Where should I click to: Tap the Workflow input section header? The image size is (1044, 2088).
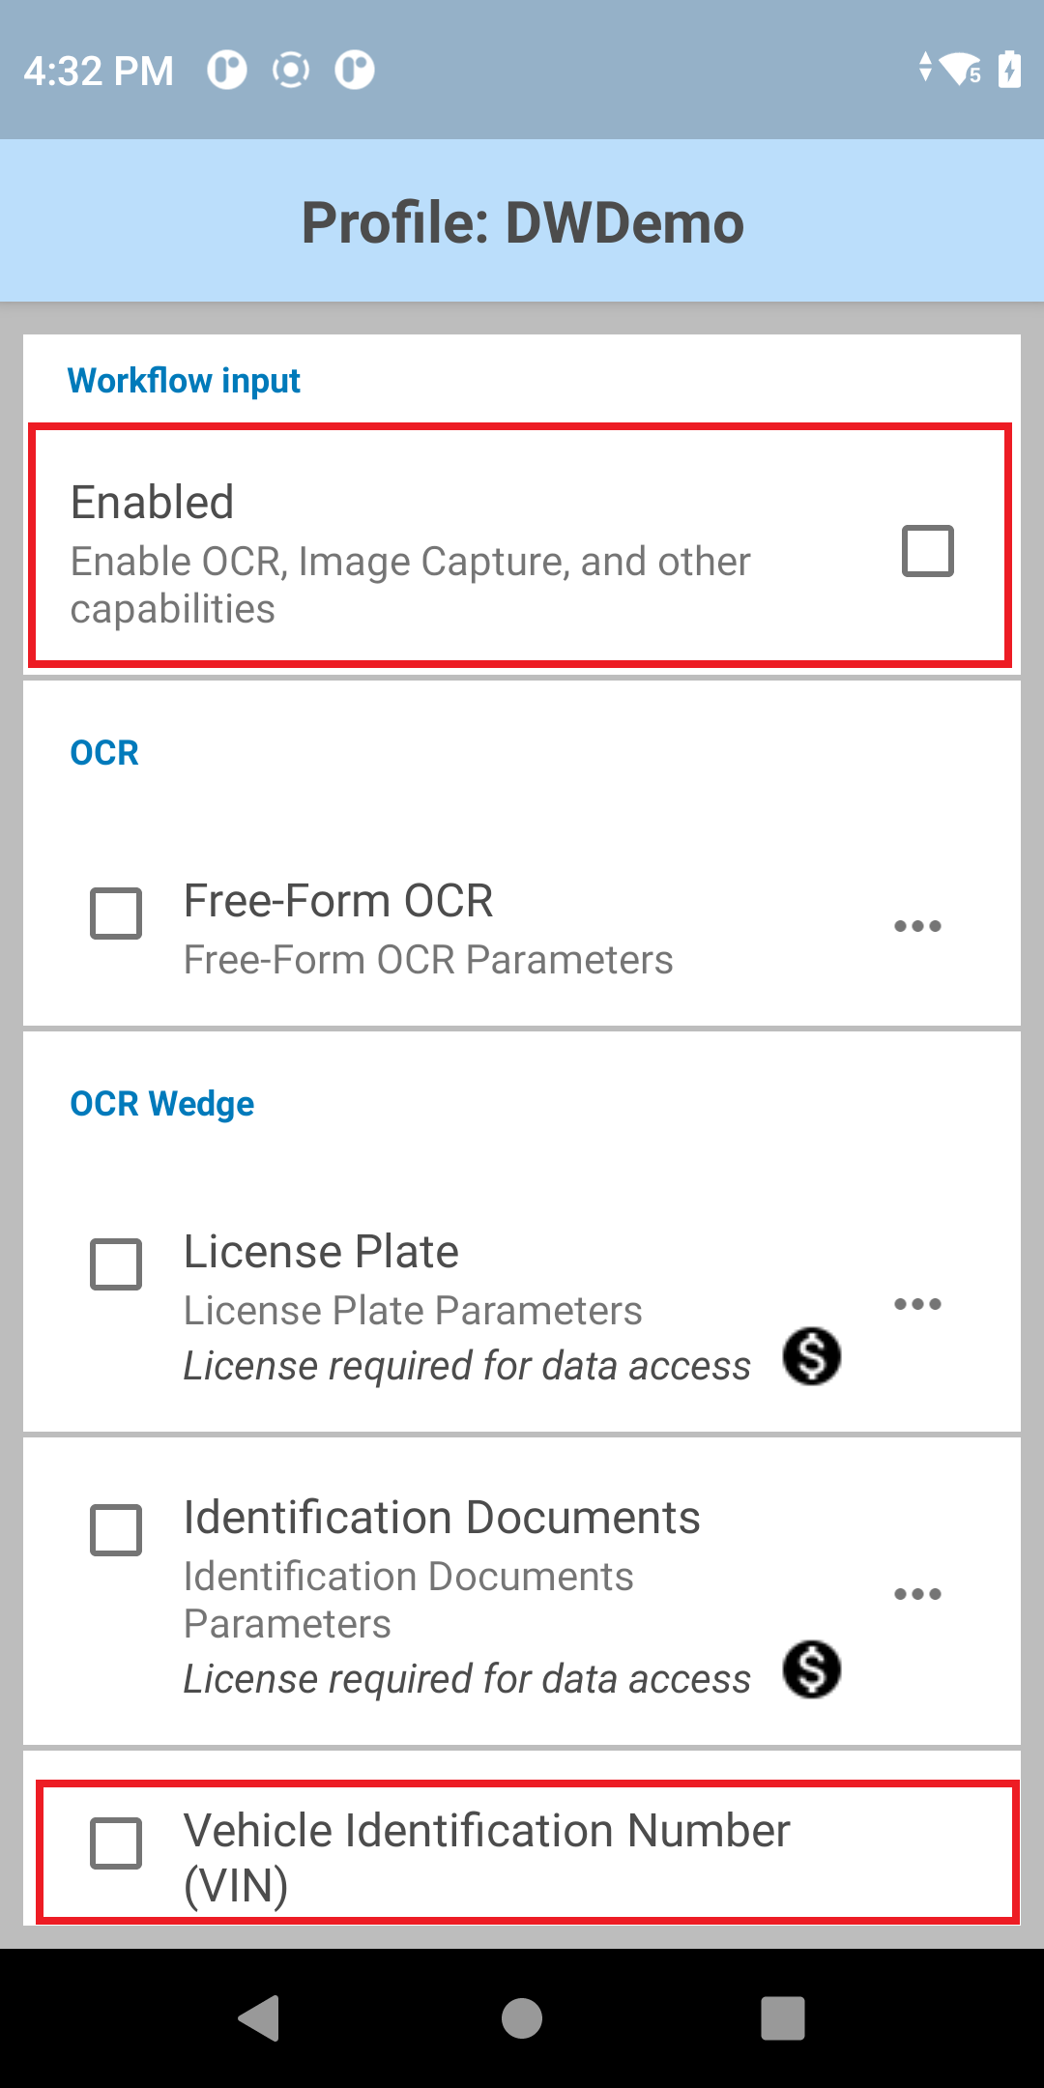tap(184, 381)
